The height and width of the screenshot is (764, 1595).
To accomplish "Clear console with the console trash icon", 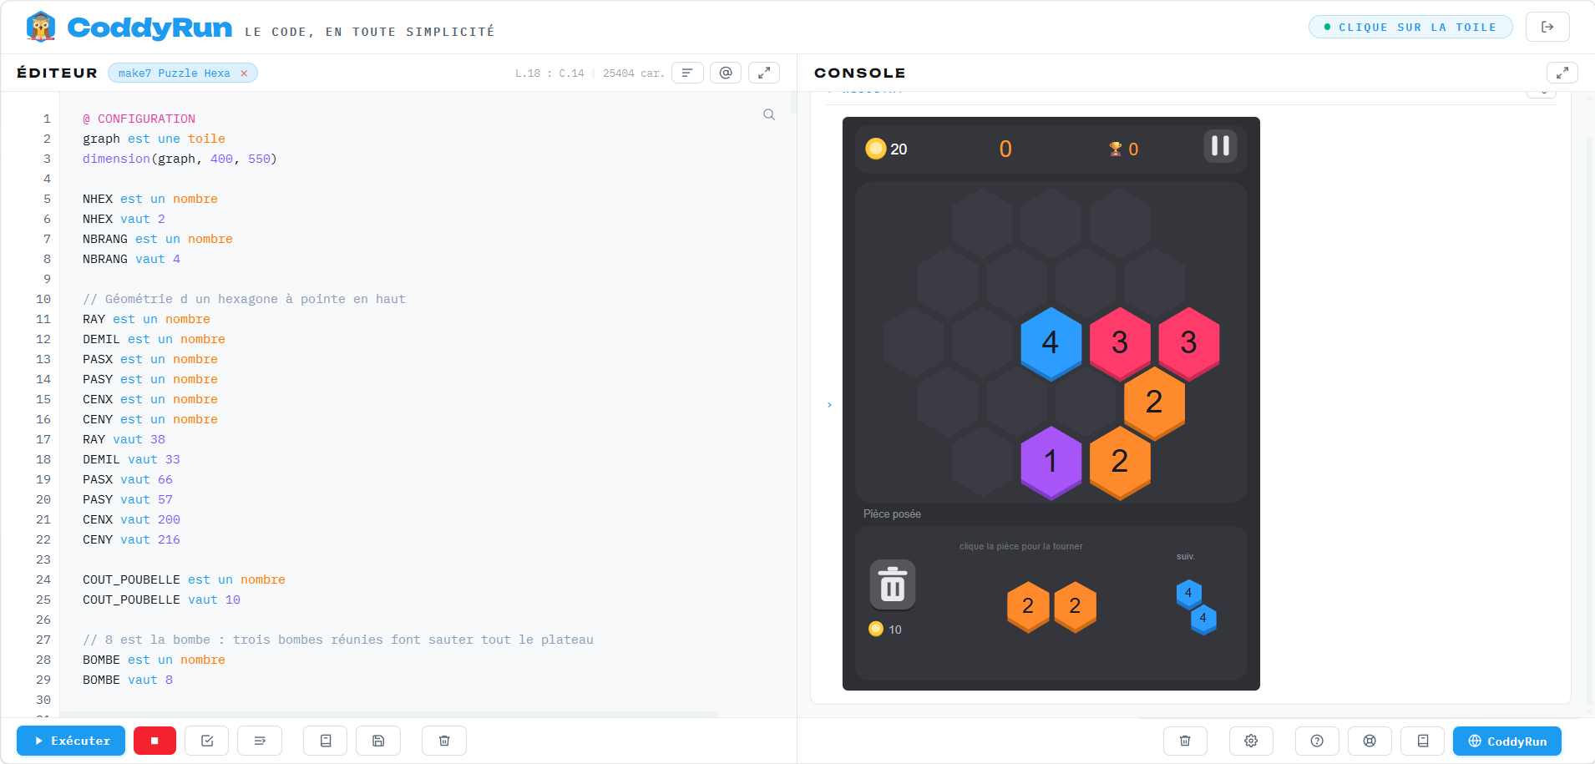I will 1185,741.
